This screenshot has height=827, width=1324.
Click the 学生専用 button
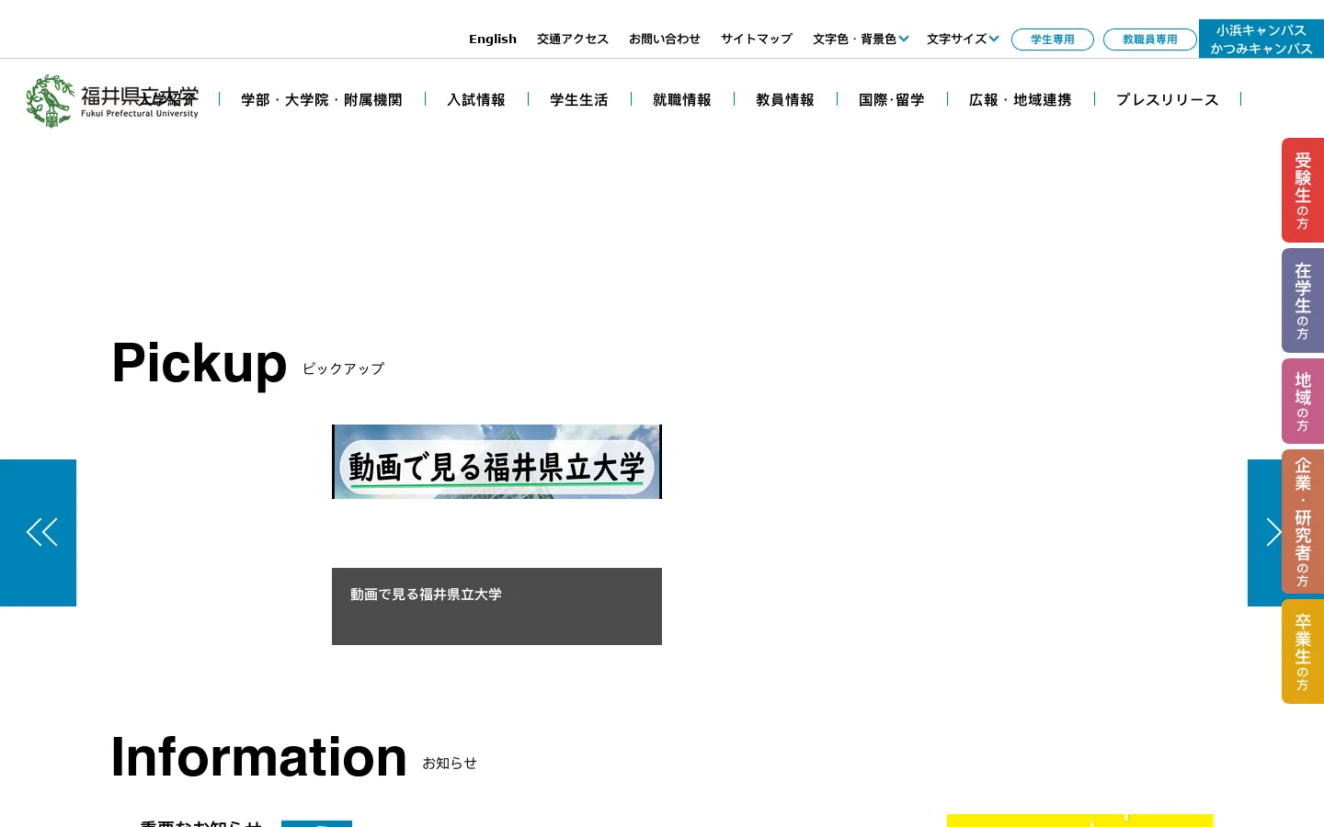(x=1053, y=40)
